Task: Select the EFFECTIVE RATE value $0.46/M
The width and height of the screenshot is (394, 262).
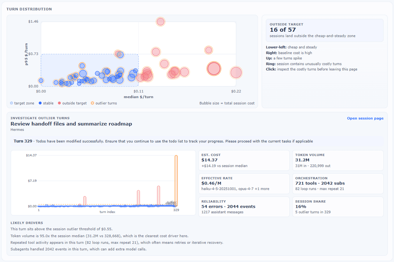Action: [211, 183]
